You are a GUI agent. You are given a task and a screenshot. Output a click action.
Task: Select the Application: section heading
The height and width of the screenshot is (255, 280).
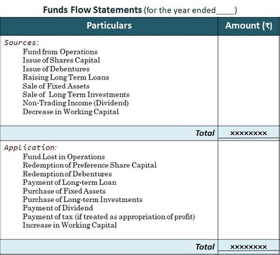[30, 148]
